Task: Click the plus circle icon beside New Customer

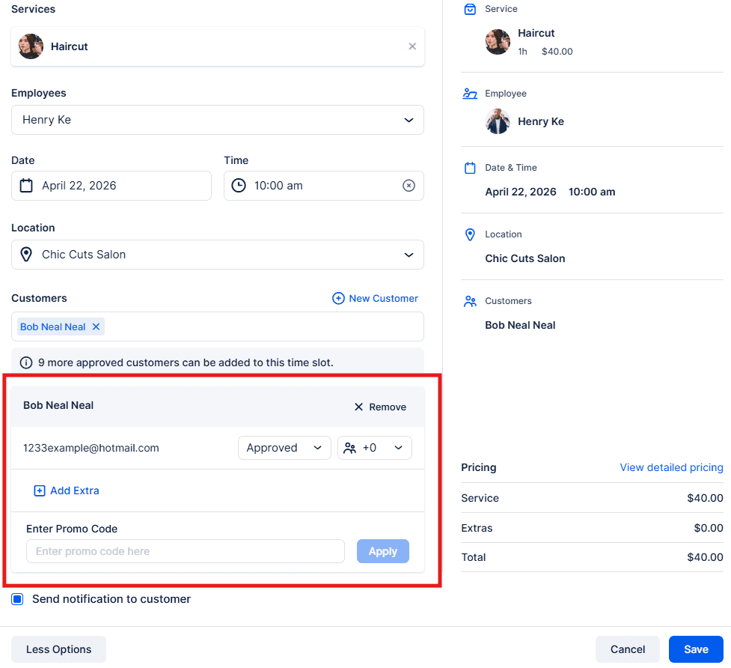Action: tap(338, 299)
